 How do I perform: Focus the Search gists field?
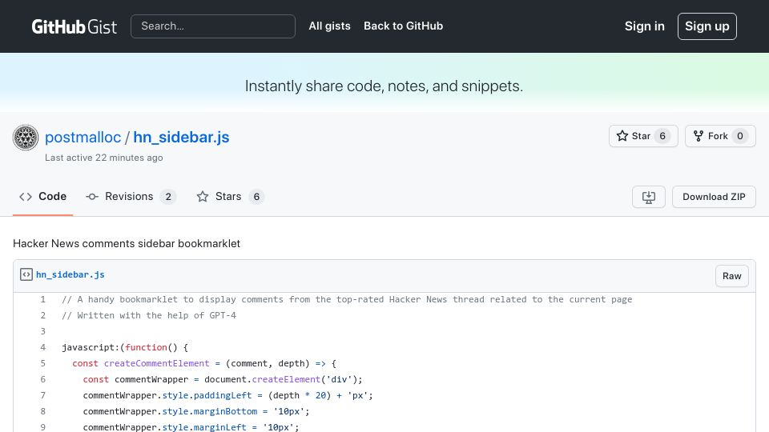pyautogui.click(x=213, y=26)
